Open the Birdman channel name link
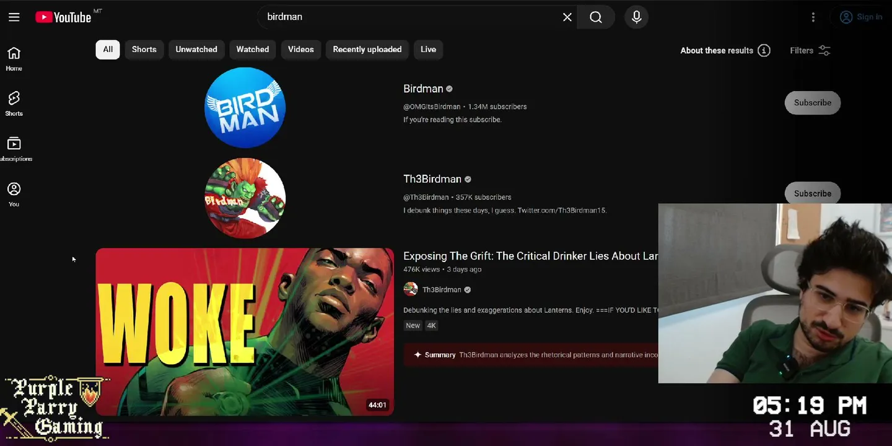This screenshot has height=446, width=892. (x=423, y=89)
